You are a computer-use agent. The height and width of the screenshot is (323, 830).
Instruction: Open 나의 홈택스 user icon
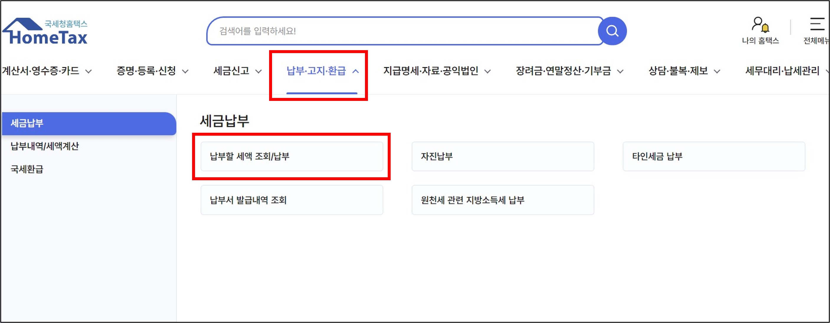(760, 25)
